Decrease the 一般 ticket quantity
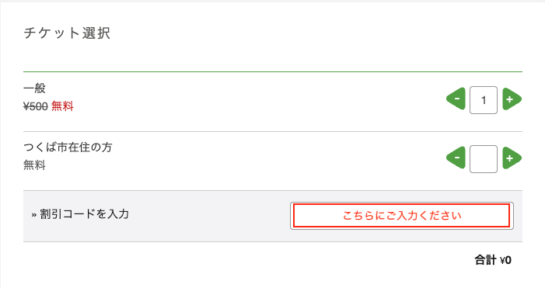The height and width of the screenshot is (288, 545). pos(456,99)
